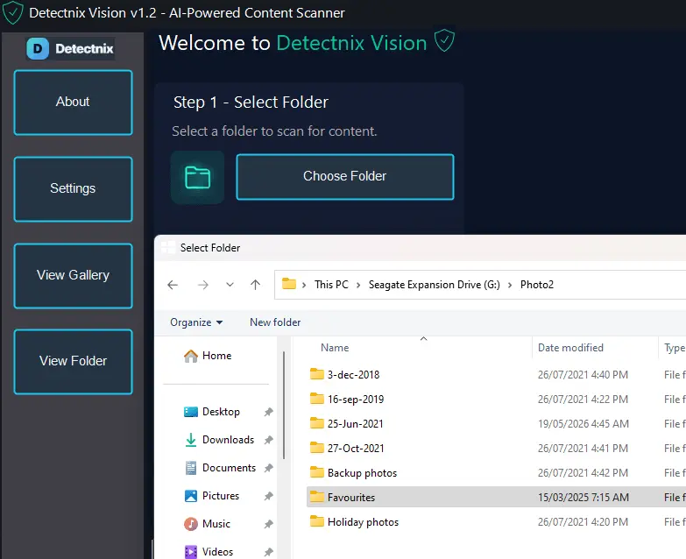This screenshot has width=686, height=559.
Task: Click the Photo2 path segment
Action: point(537,285)
